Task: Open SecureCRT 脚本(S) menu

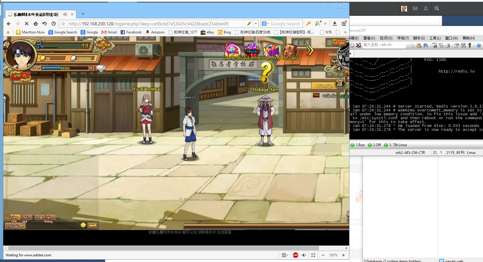Action: (419, 38)
